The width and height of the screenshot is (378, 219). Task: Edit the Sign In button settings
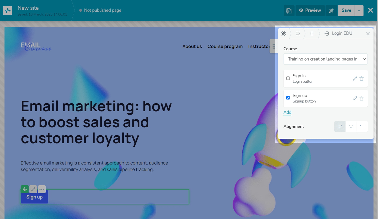[x=355, y=78]
